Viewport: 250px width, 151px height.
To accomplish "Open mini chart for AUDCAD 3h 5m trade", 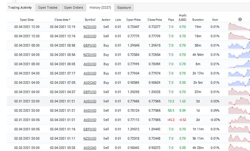I will pyautogui.click(x=239, y=83).
